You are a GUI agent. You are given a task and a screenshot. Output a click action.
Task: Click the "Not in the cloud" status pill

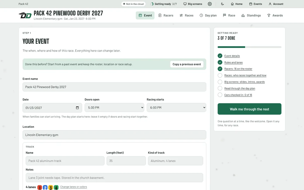(x=133, y=4)
